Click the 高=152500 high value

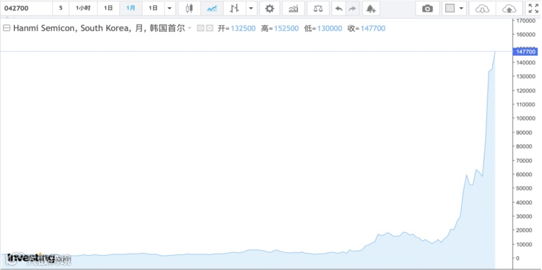click(280, 28)
